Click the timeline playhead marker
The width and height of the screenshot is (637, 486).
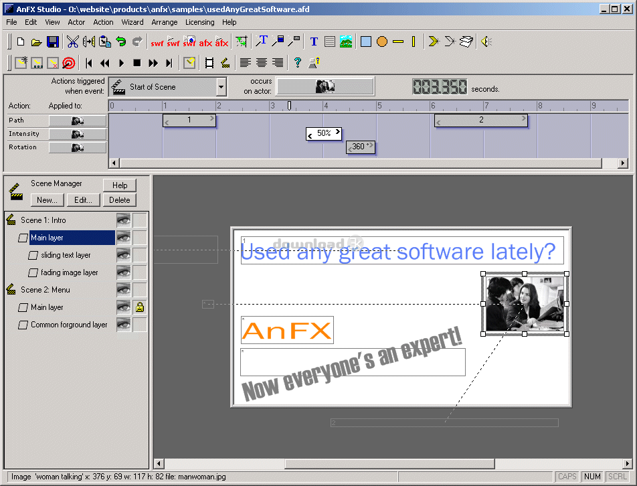click(289, 106)
